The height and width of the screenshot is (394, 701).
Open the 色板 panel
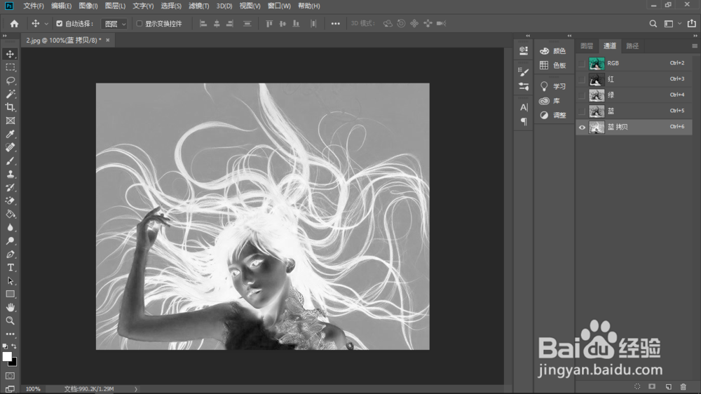[554, 65]
